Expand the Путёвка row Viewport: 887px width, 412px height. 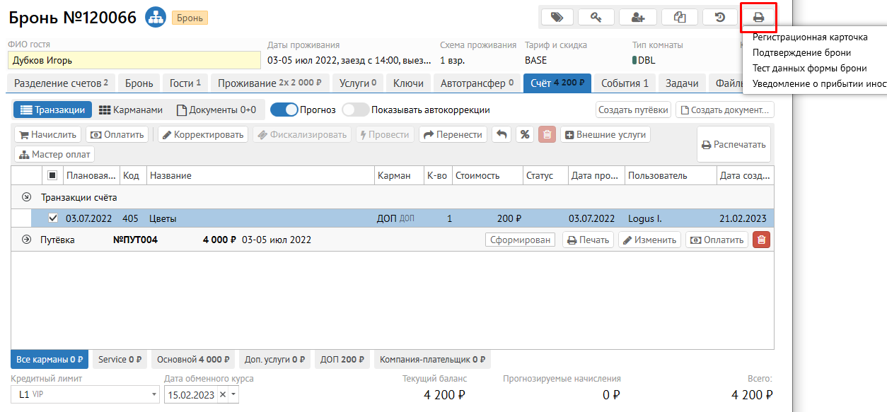click(x=27, y=240)
